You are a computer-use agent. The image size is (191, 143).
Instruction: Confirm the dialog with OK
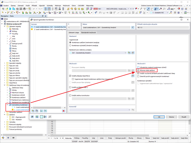[159, 117]
